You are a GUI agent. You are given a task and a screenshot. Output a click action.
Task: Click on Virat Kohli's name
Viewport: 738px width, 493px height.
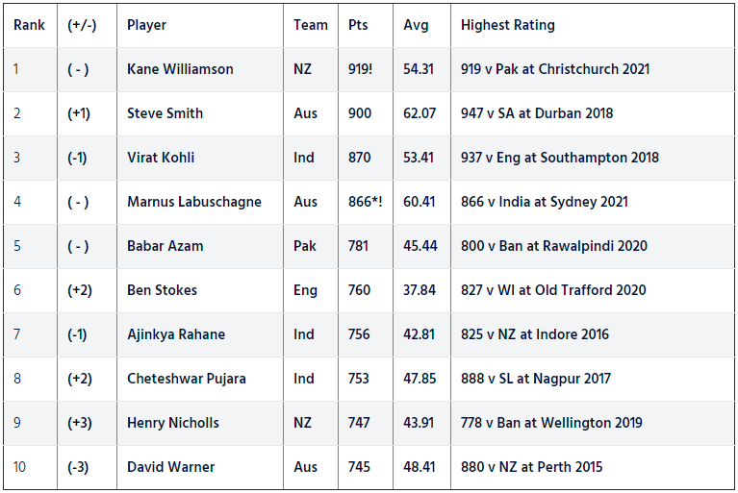point(161,158)
